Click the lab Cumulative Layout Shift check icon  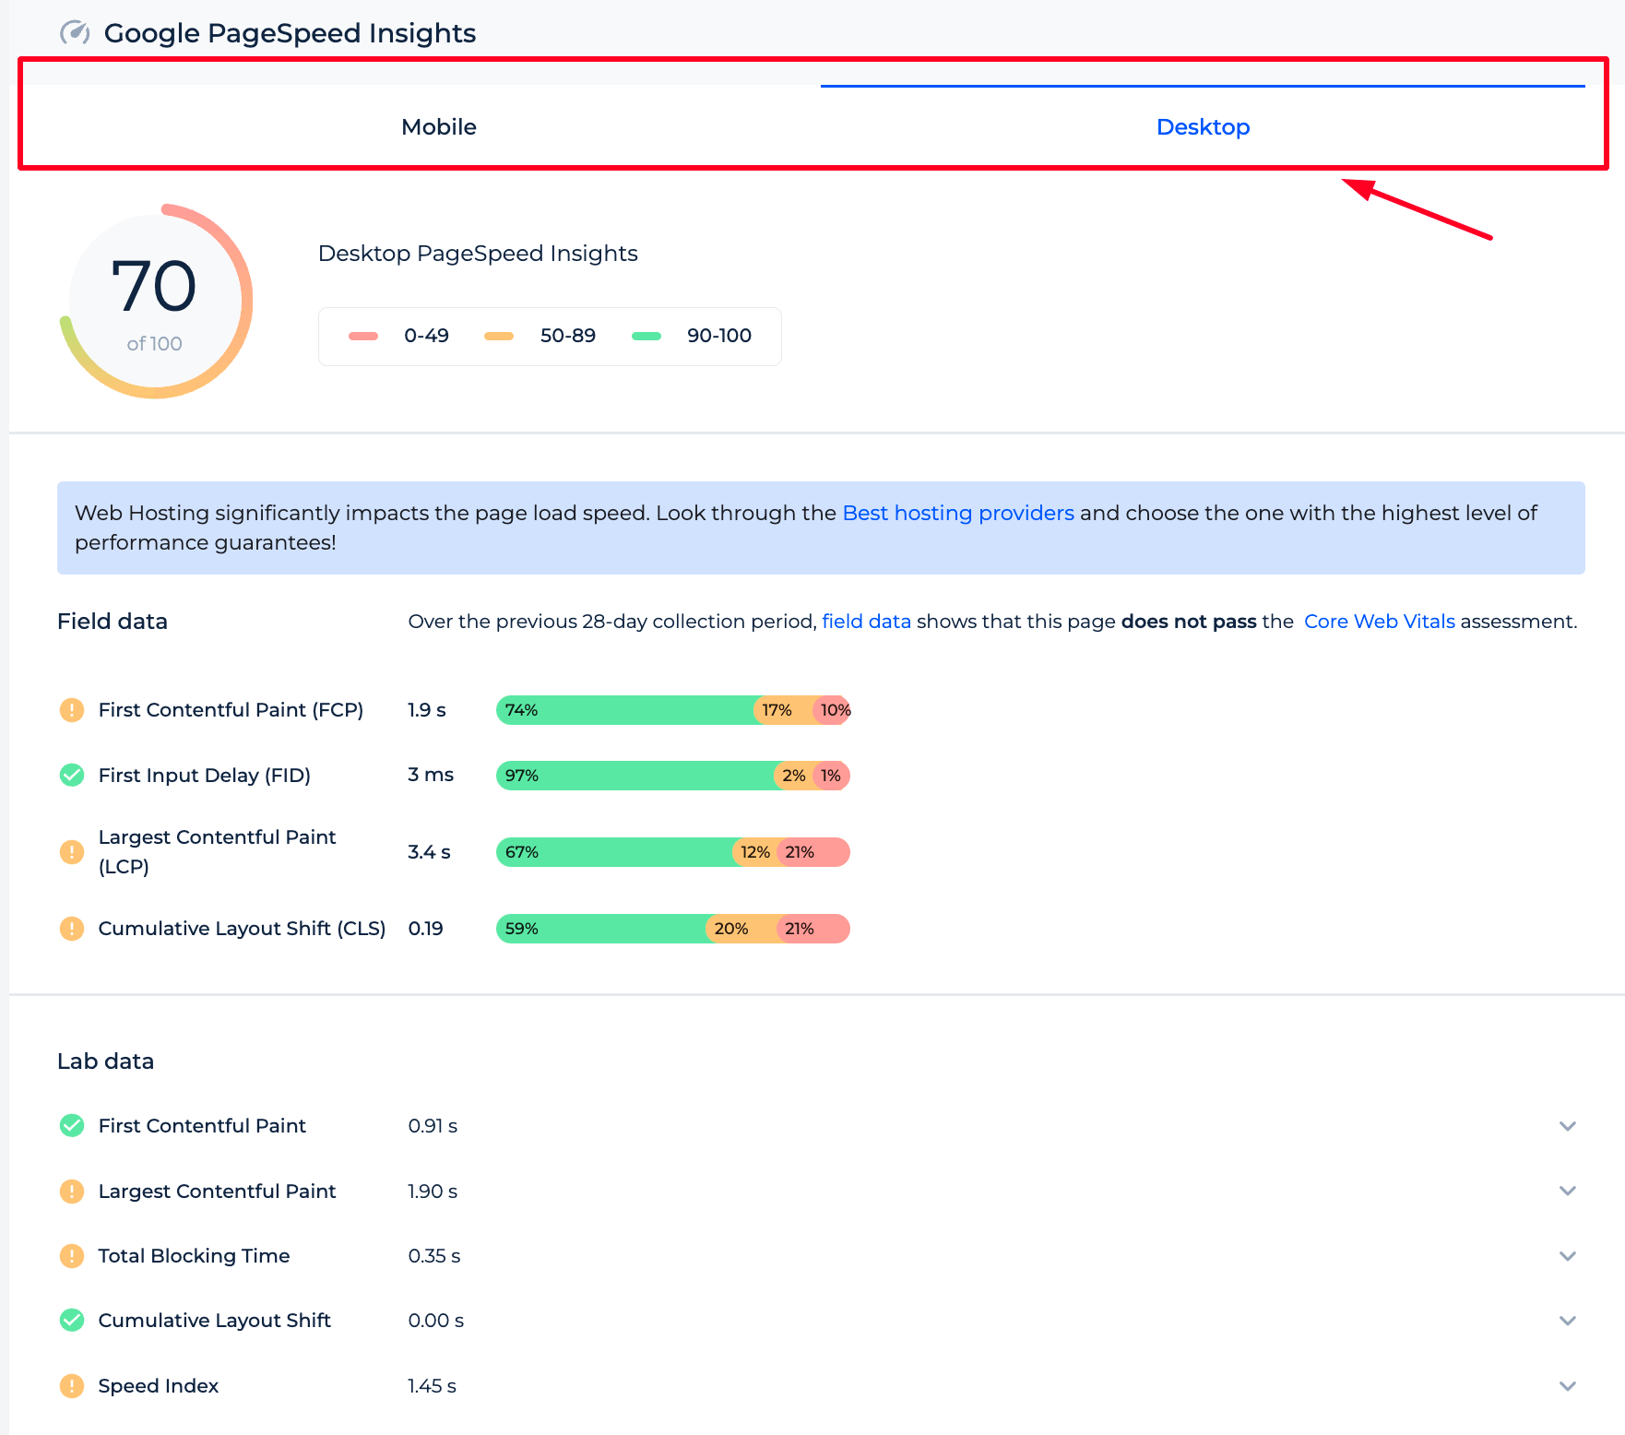pos(72,1321)
